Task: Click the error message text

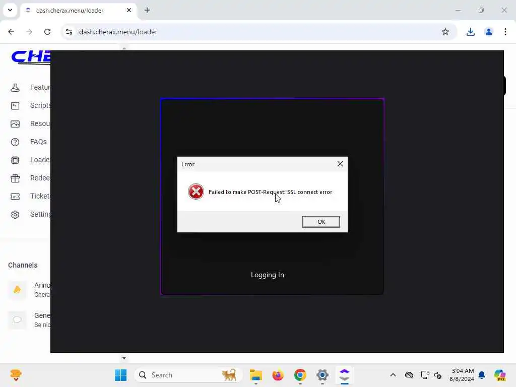Action: tap(270, 192)
